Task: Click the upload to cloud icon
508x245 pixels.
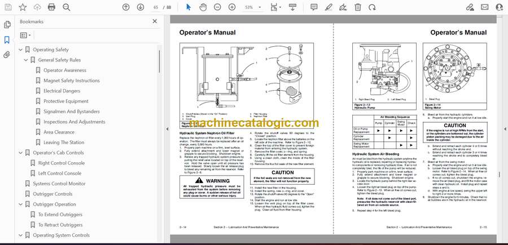Action: [37, 7]
